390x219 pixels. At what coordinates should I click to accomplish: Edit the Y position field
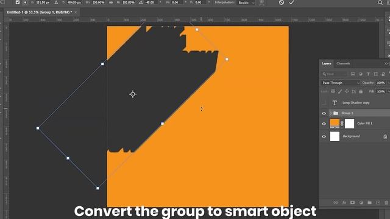pos(74,2)
